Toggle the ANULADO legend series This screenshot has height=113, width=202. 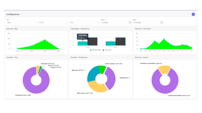point(107,50)
